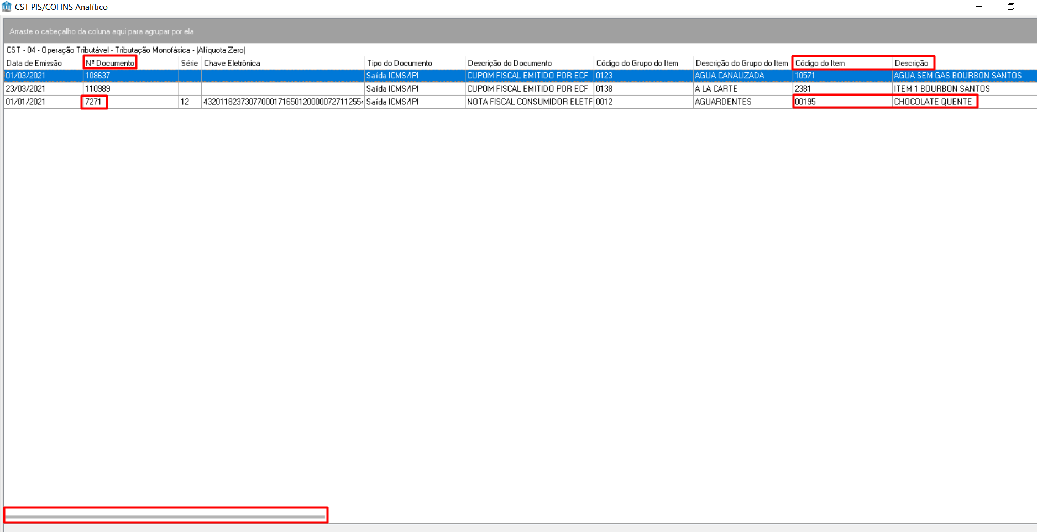The height and width of the screenshot is (532, 1037).
Task: Click Saída ICMS/IPI in document 108637 row
Action: 415,76
